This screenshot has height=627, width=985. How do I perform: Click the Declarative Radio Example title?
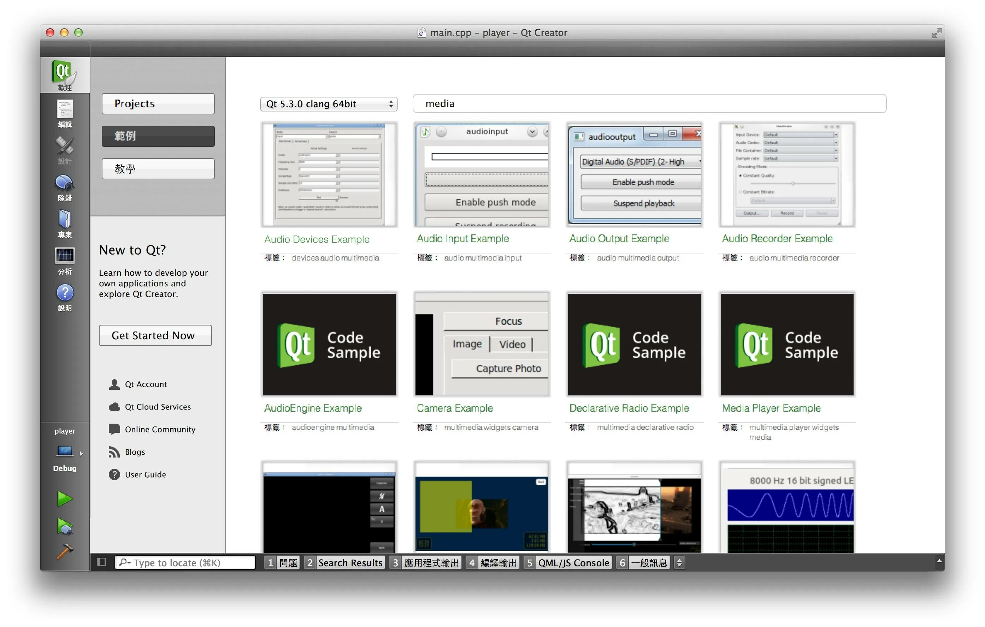pos(629,408)
